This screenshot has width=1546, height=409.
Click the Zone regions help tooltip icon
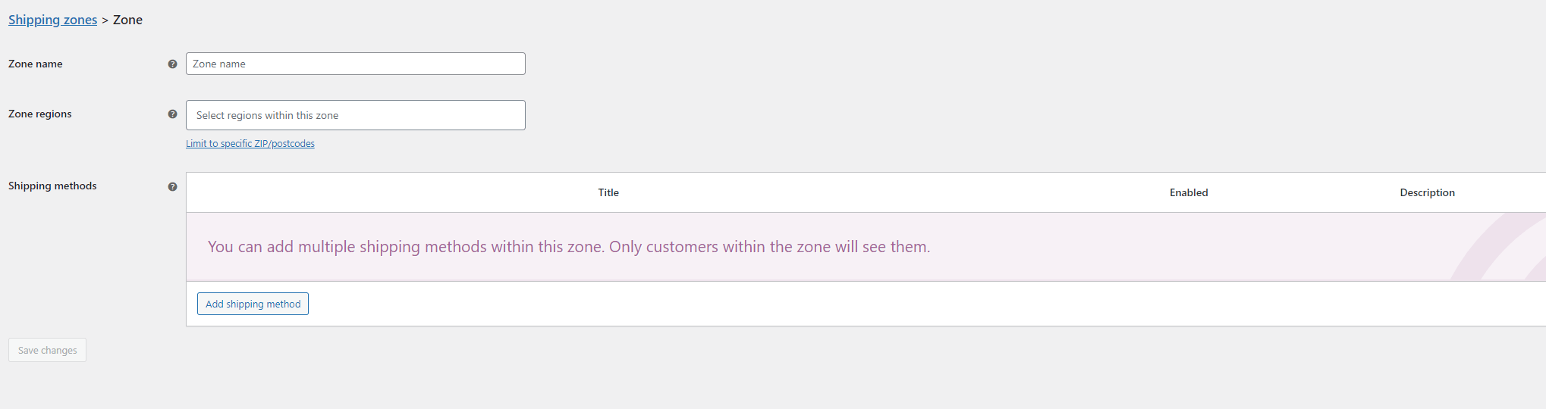tap(172, 114)
